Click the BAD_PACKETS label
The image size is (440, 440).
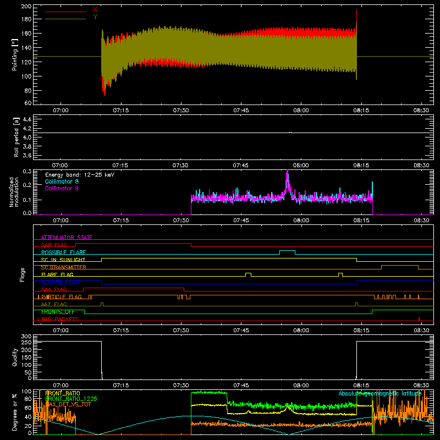(x=59, y=319)
